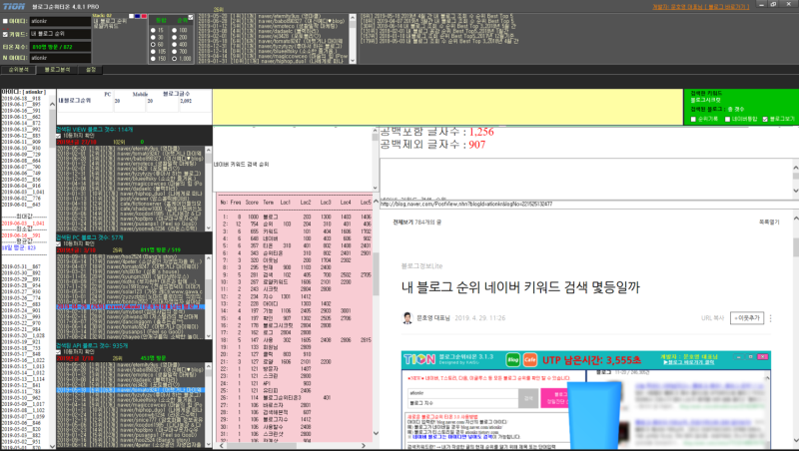This screenshot has height=451, width=799.
Task: Click left arrow of pink table horizontal scrollbar
Action: point(221,445)
